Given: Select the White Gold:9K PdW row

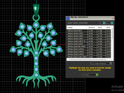Looking at the screenshot, I should [89, 47].
